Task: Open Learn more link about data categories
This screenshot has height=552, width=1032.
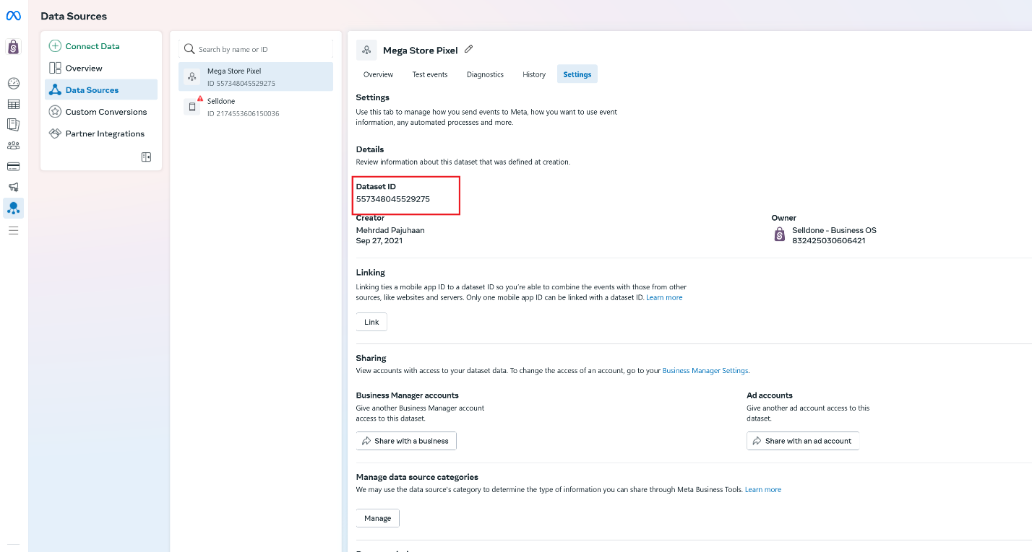Action: coord(763,489)
